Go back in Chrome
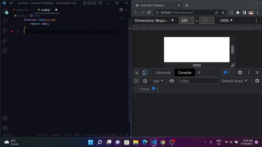 [136, 13]
